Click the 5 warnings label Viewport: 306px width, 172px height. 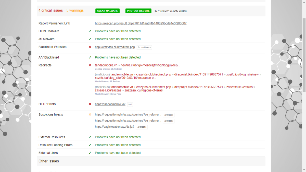coord(75,11)
